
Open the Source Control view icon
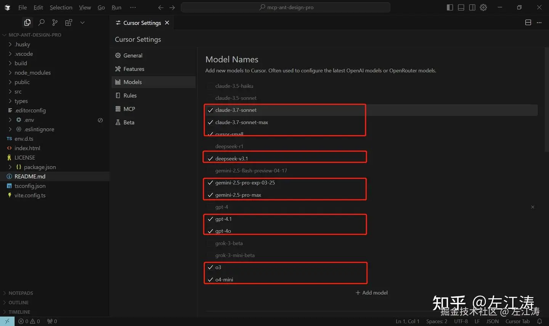click(x=55, y=23)
